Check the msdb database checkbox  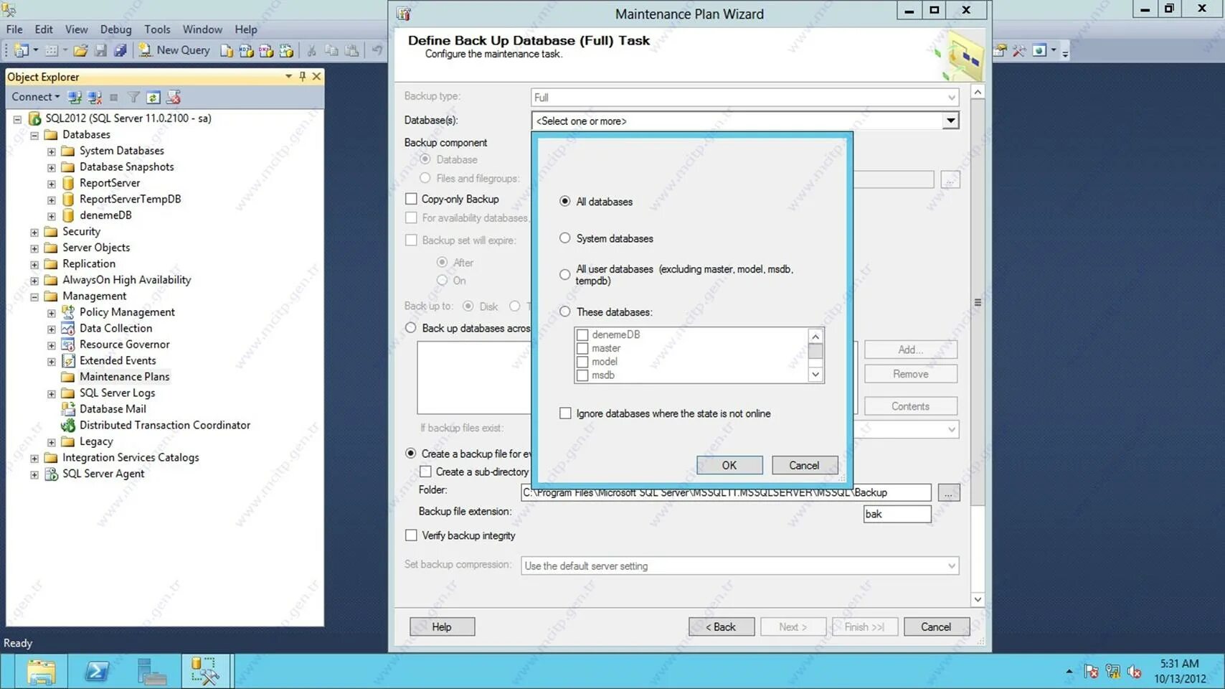click(582, 375)
